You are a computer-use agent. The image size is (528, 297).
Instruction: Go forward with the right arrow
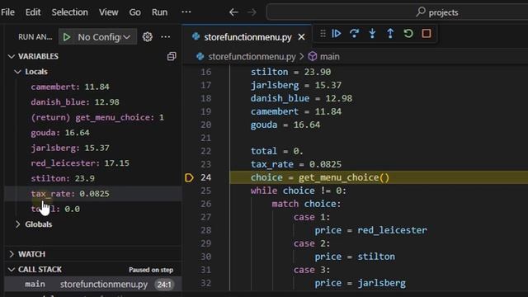(x=252, y=12)
